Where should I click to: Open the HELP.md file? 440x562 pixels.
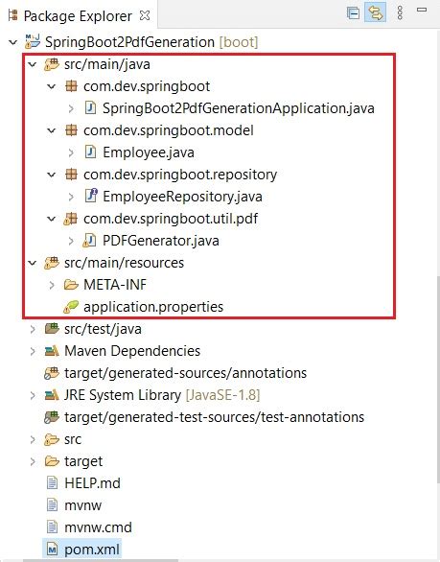click(x=92, y=483)
